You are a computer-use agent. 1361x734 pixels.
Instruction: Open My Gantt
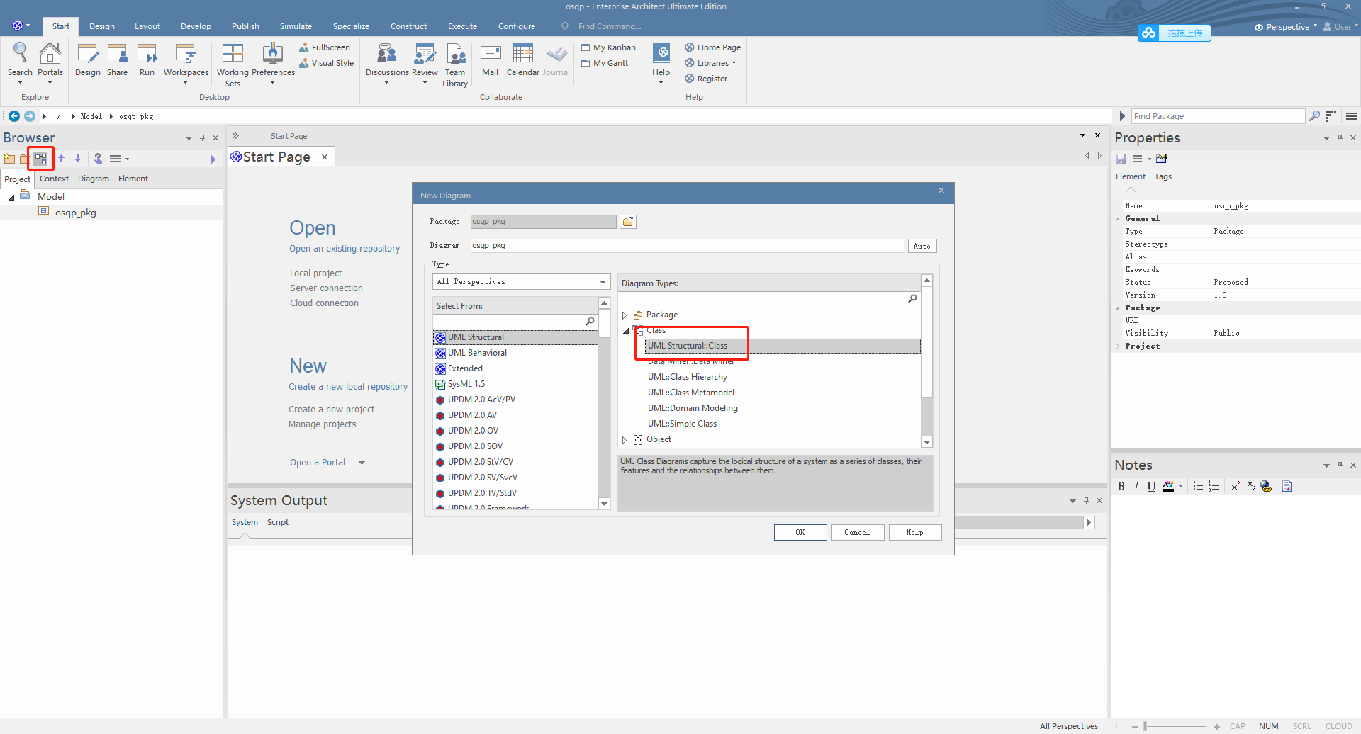pyautogui.click(x=605, y=63)
